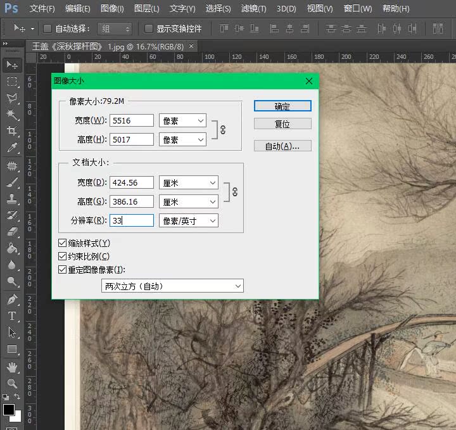Viewport: 456px width, 430px height.
Task: Confirm with the 确定 button
Action: (282, 106)
